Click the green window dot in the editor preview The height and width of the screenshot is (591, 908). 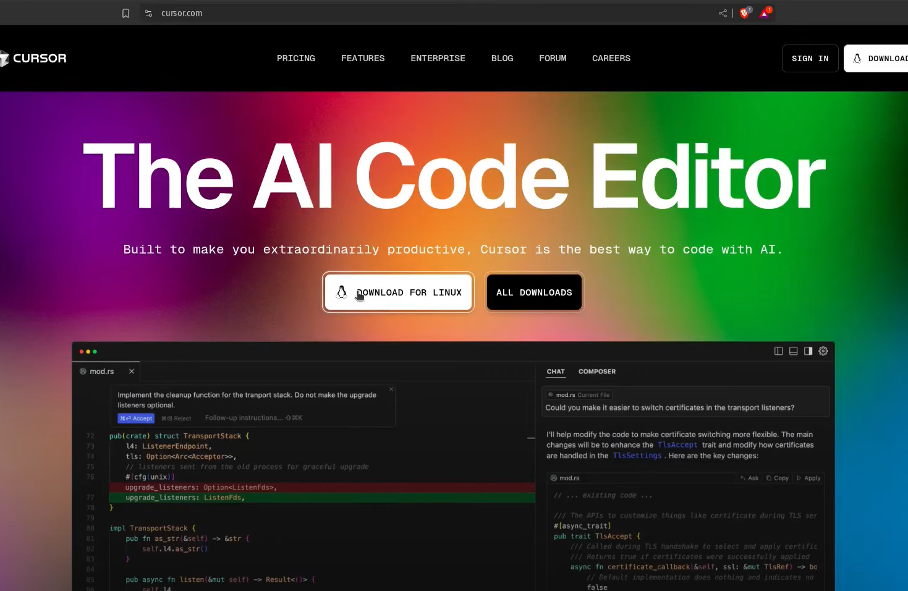[95, 352]
